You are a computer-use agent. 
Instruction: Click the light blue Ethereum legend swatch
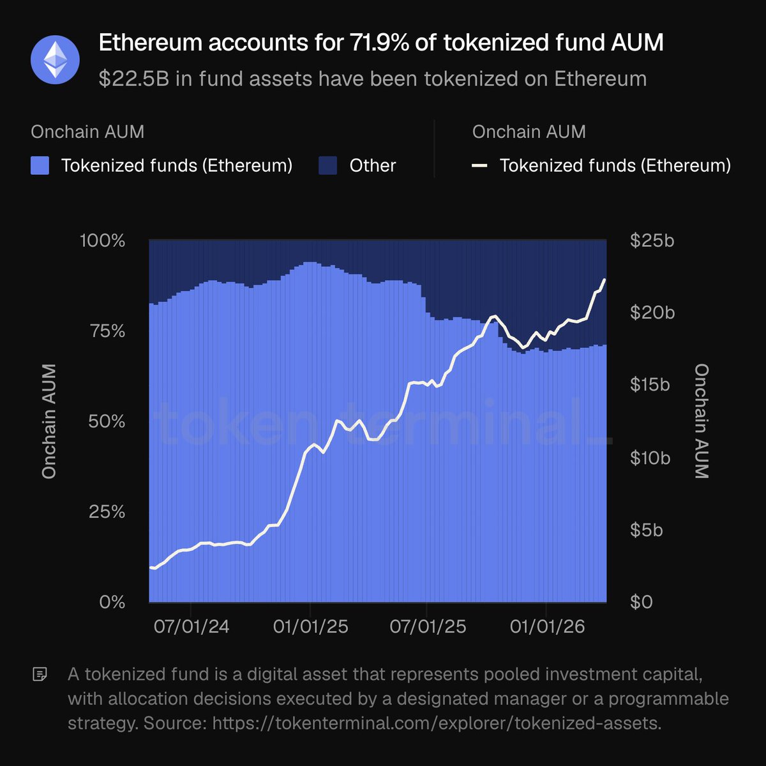(40, 166)
